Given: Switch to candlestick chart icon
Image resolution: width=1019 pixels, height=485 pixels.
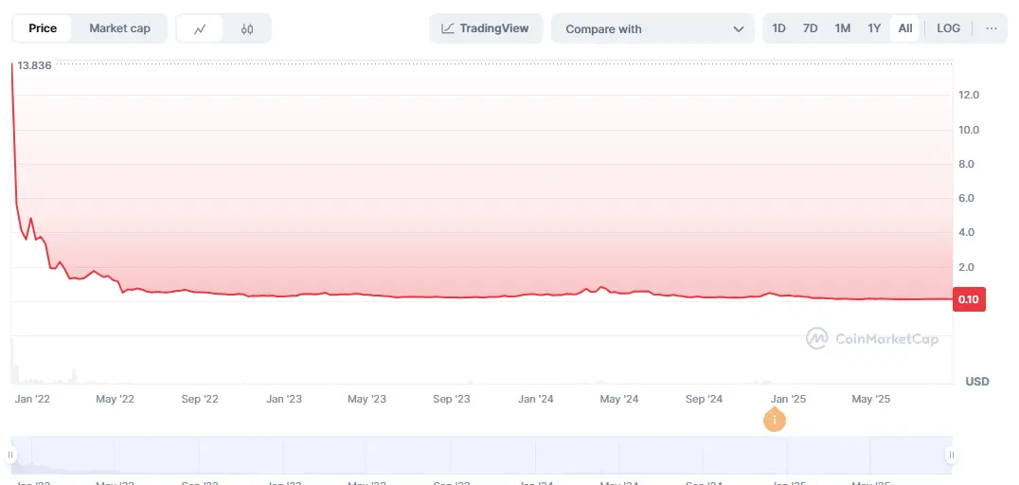Looking at the screenshot, I should (x=247, y=28).
